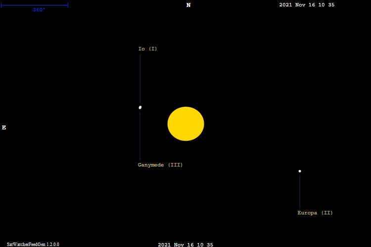Click the leader line above Europa label
Screen dimensions: 371x247
(300, 192)
